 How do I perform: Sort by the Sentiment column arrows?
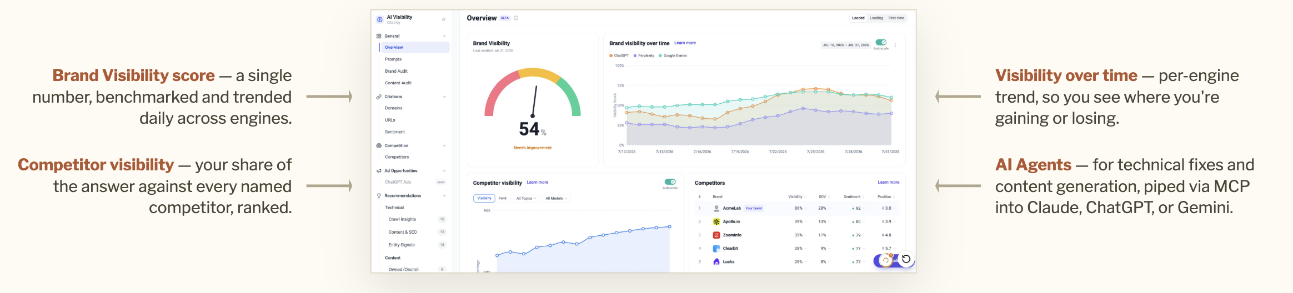coord(864,197)
